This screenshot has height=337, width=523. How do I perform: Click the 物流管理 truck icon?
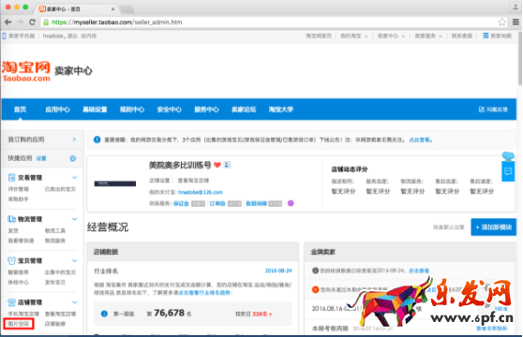tap(11, 219)
